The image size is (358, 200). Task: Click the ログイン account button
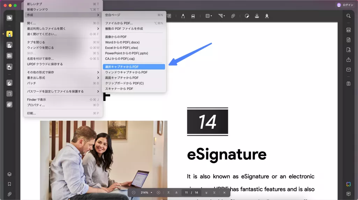coord(345,5)
